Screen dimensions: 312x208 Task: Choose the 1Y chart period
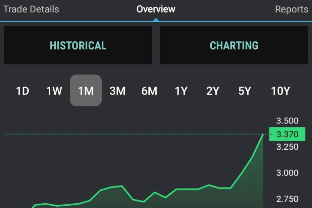point(181,91)
